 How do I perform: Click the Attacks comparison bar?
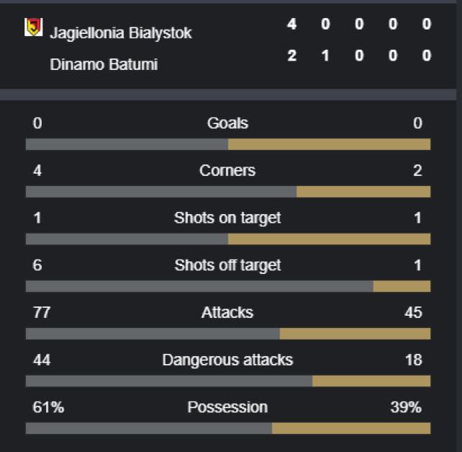(x=228, y=334)
